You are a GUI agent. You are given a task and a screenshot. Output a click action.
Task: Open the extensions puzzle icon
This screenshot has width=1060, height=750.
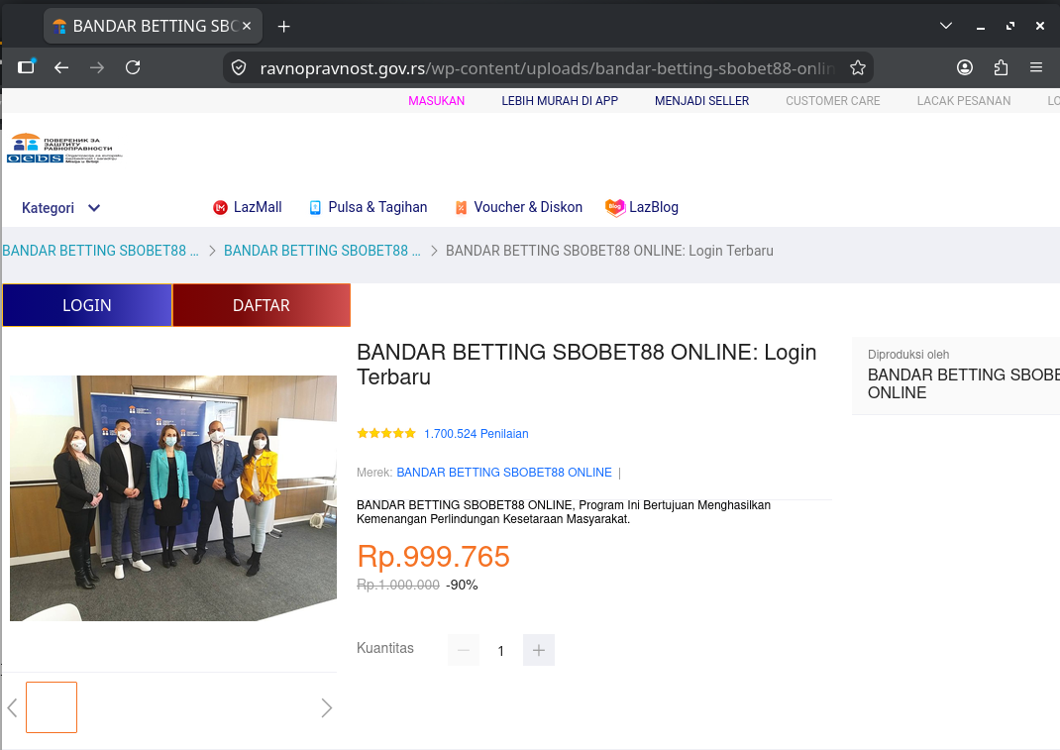click(1001, 67)
